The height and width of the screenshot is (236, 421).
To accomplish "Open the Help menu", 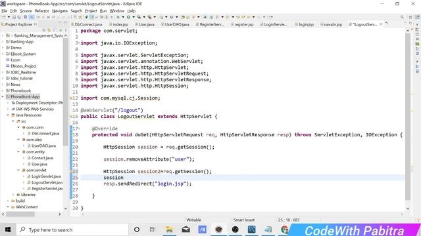I will pyautogui.click(x=132, y=11).
